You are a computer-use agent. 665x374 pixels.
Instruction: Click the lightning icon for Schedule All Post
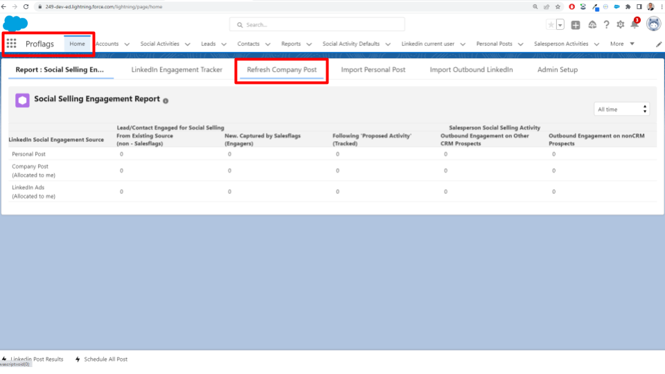[x=78, y=359]
